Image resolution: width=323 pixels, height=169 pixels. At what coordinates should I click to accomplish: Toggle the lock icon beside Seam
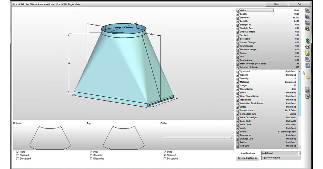coord(238,132)
